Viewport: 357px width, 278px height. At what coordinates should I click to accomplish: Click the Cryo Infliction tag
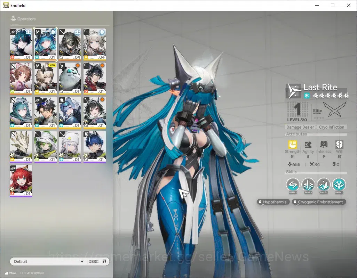(x=332, y=127)
